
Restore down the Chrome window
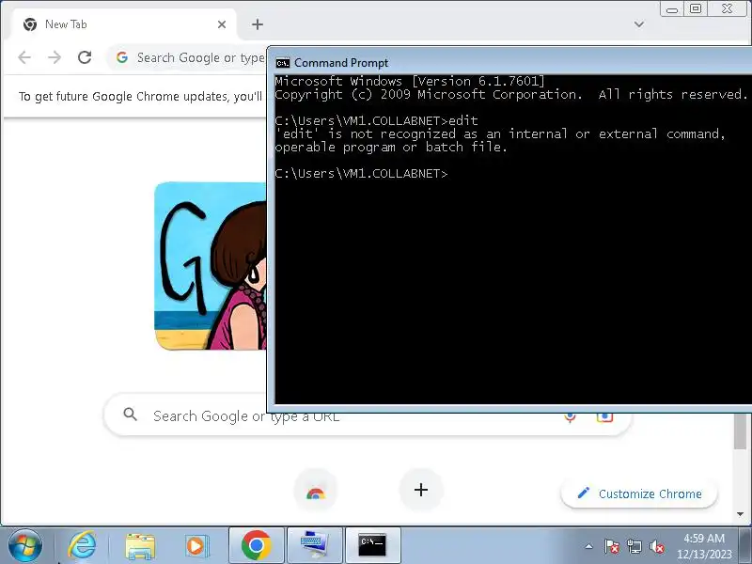[696, 9]
